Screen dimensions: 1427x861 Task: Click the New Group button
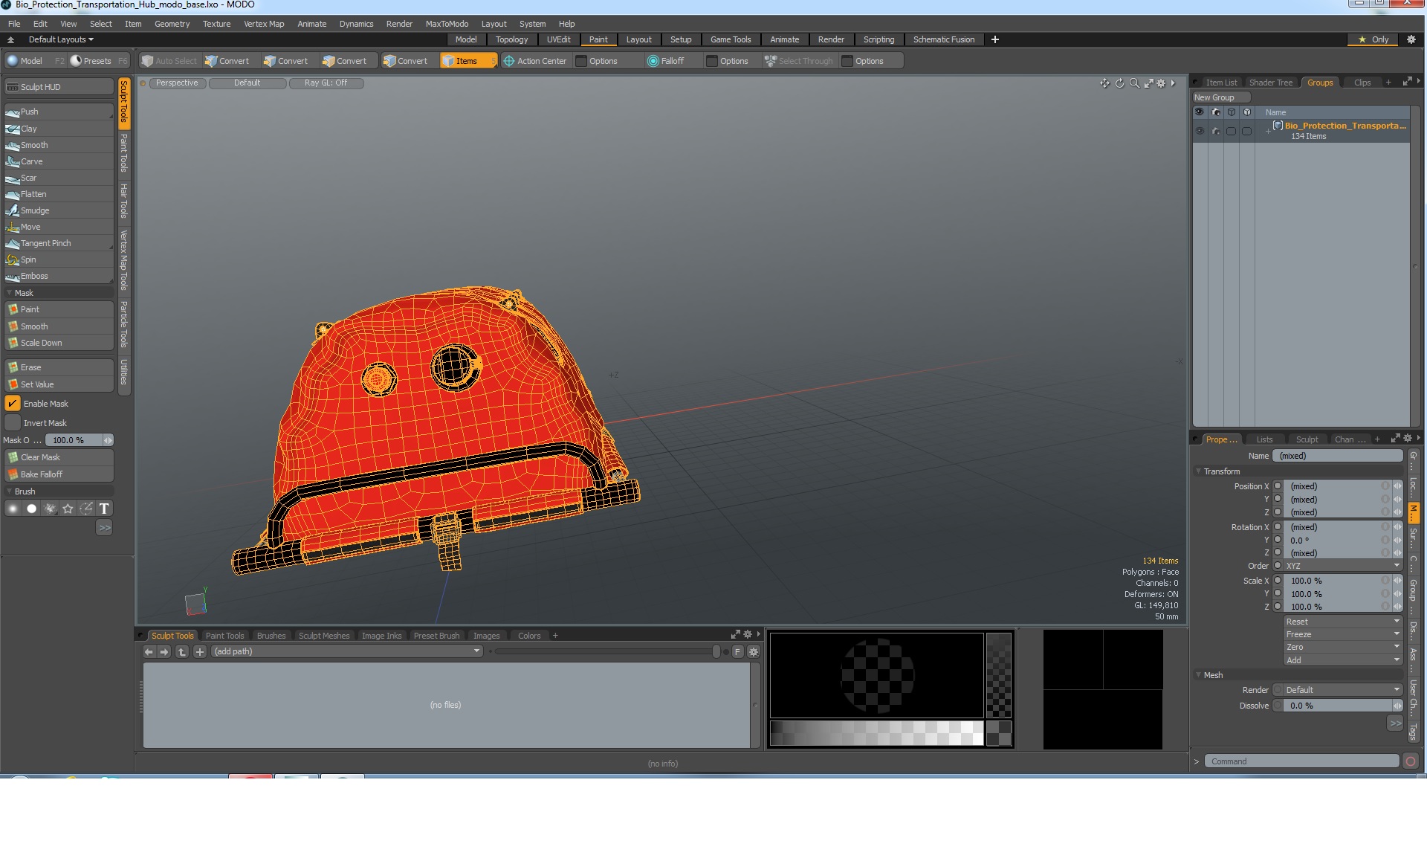click(x=1221, y=97)
